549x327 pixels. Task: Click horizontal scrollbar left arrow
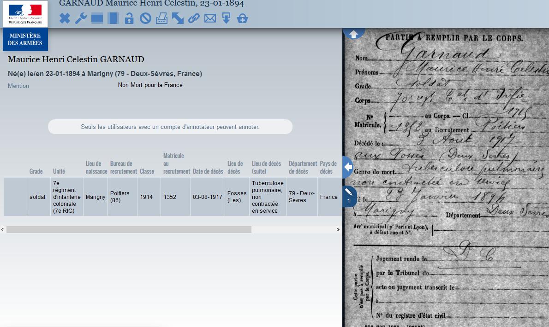coord(2,229)
